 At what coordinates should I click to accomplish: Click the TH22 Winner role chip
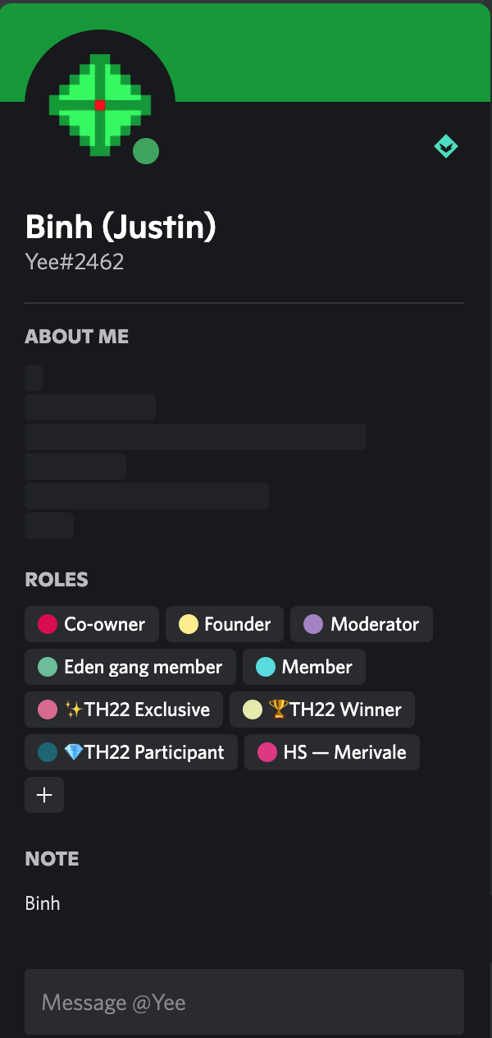click(322, 710)
